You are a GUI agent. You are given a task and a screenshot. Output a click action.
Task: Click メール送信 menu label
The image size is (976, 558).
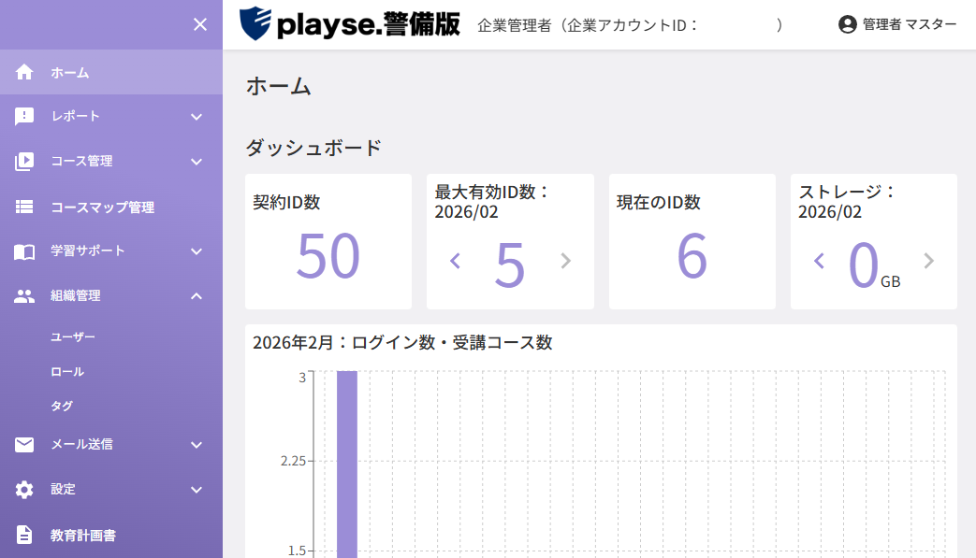(x=81, y=444)
